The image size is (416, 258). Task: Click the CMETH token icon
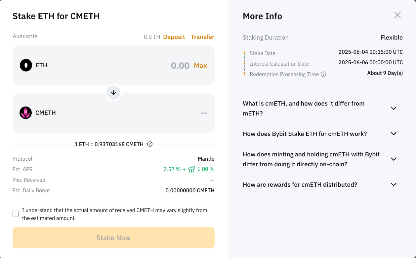coord(25,113)
